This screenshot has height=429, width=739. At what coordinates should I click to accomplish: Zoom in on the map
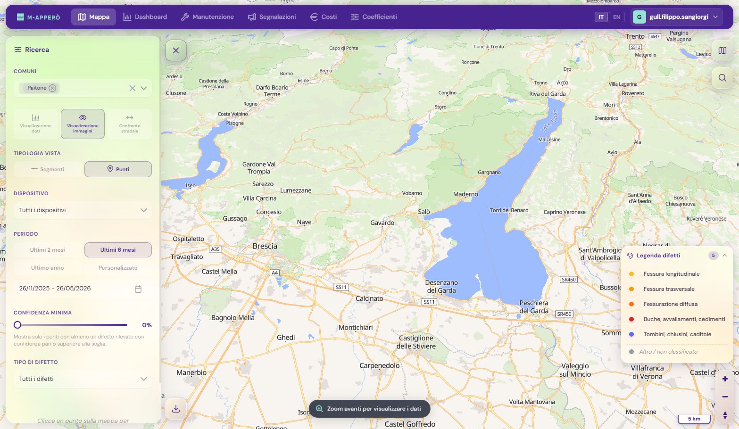tap(725, 379)
